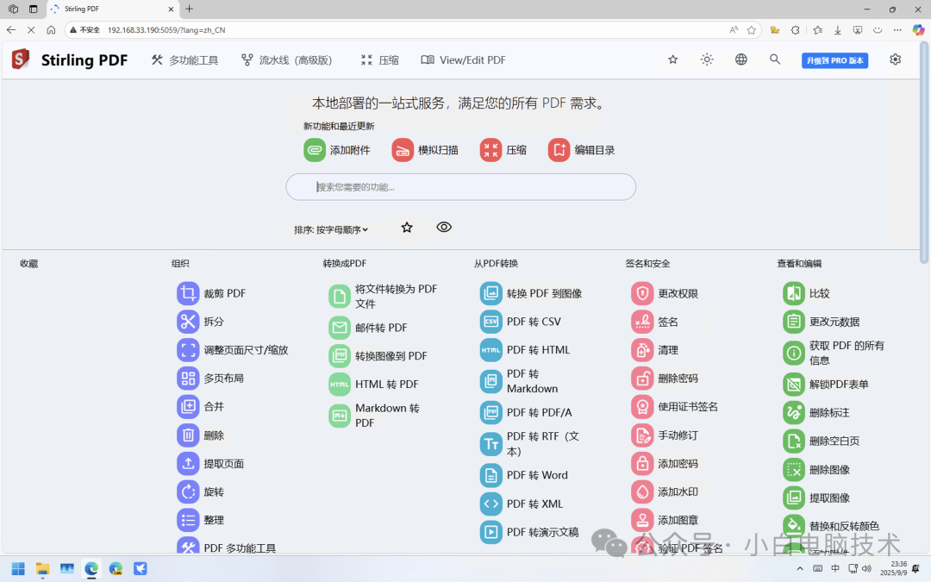The image size is (931, 582).
Task: Open the 删除 pages tool
Action: tap(201, 435)
